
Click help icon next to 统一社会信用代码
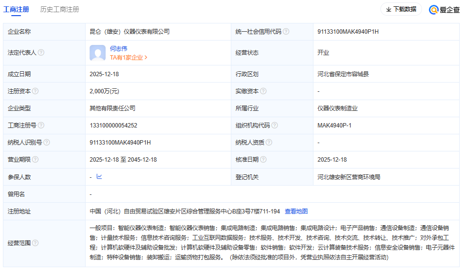pos(286,32)
